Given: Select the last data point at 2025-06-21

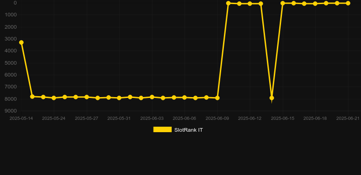Looking at the screenshot, I should [x=348, y=3].
